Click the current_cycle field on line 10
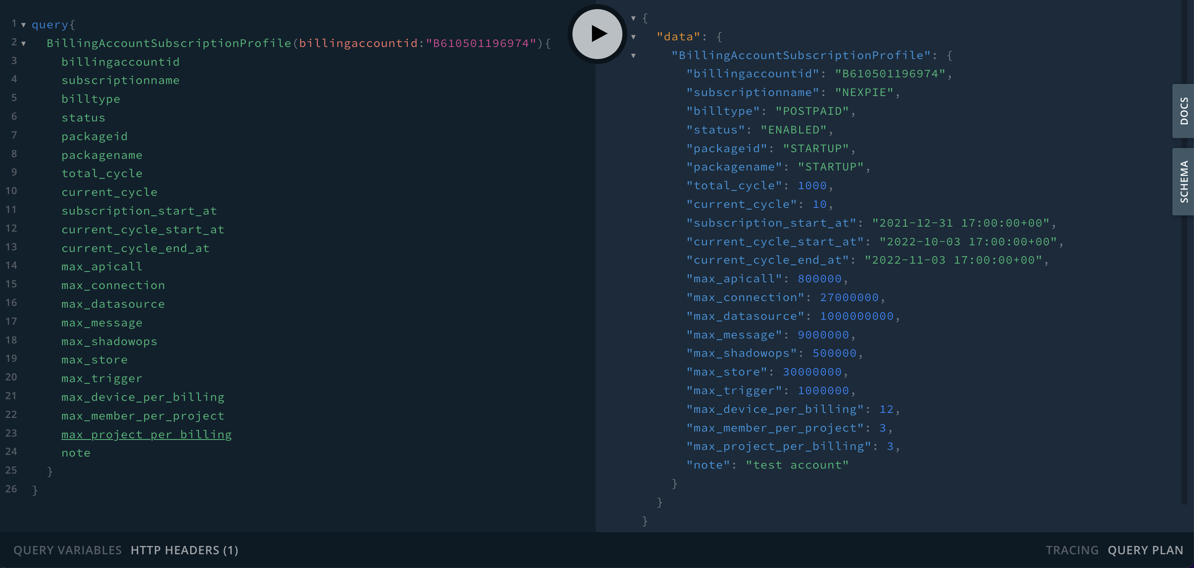The width and height of the screenshot is (1194, 568). point(109,192)
